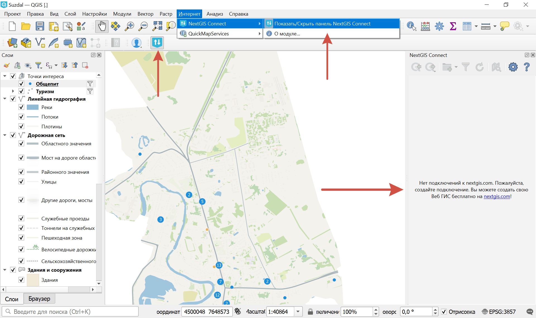Uncheck visibility of the Улицы layer
The width and height of the screenshot is (536, 318).
coord(21,181)
